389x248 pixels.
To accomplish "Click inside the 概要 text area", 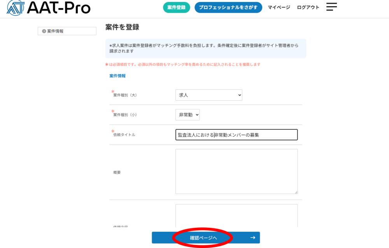I will pos(237,171).
